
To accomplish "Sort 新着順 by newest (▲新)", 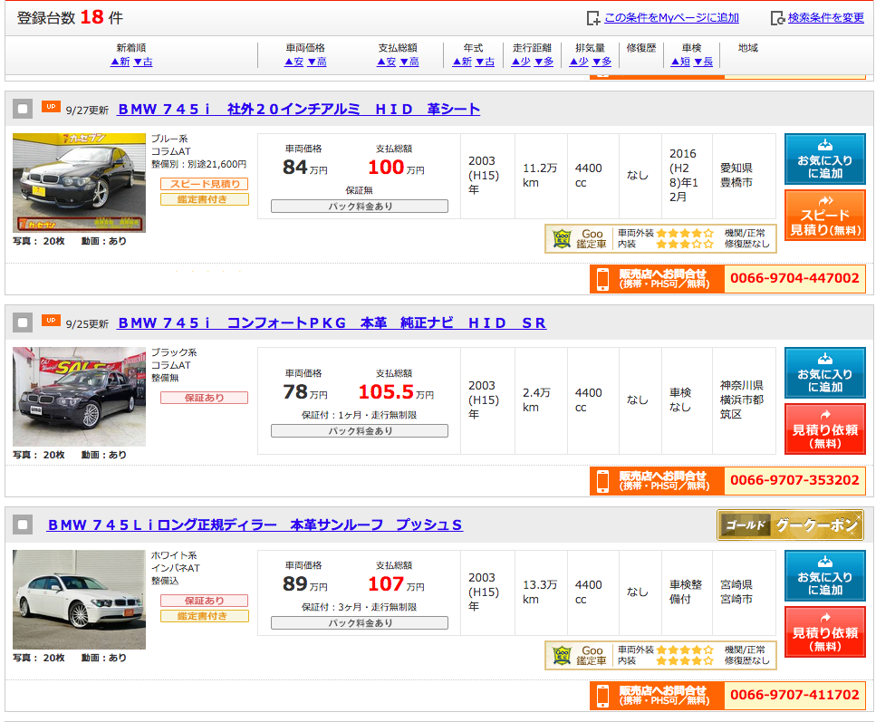I will (120, 62).
